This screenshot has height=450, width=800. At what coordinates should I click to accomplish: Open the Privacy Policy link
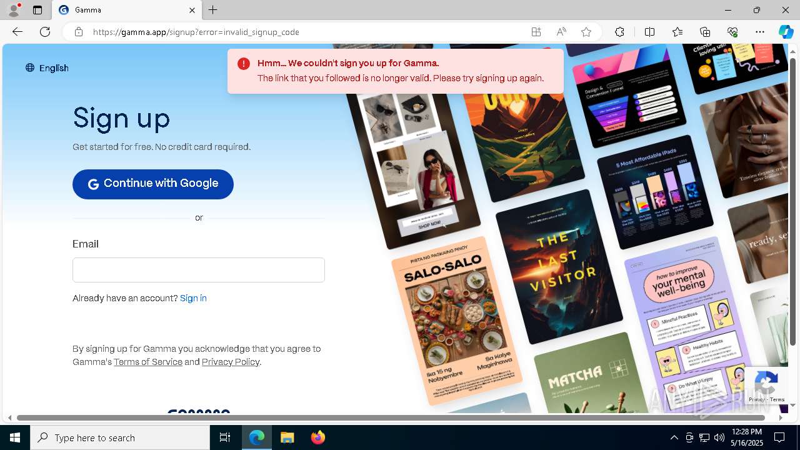tap(231, 362)
